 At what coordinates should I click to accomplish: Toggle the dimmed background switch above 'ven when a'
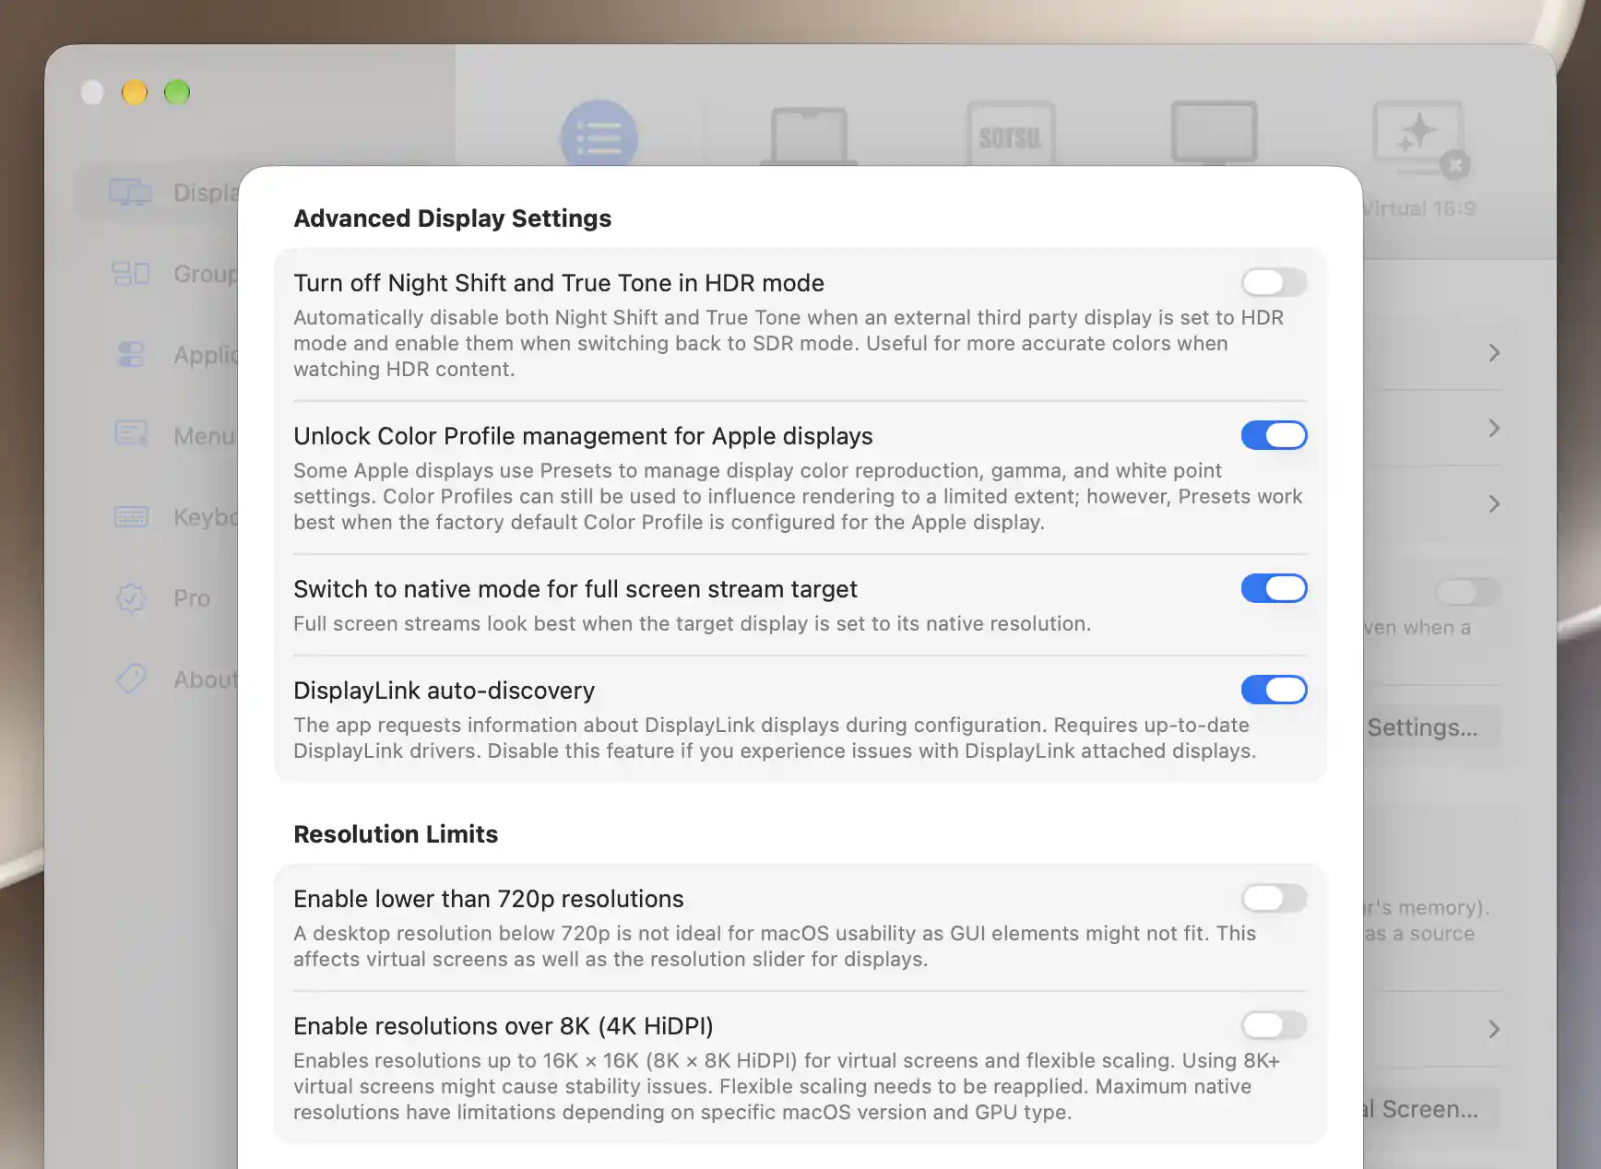click(x=1467, y=591)
